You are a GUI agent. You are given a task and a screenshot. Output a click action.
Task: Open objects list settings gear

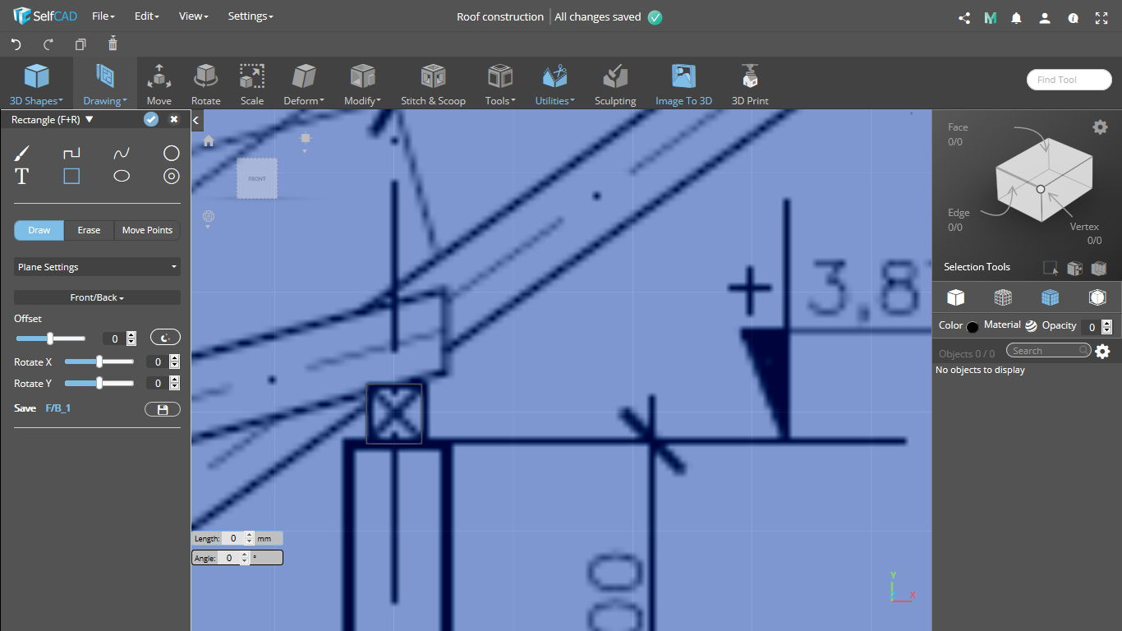tap(1102, 352)
